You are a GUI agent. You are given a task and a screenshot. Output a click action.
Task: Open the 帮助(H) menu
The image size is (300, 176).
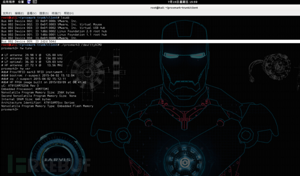(69, 13)
